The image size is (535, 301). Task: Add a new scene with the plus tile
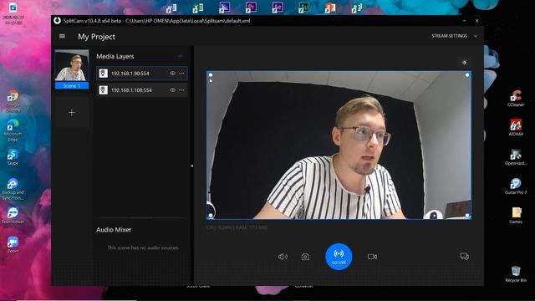click(x=72, y=112)
